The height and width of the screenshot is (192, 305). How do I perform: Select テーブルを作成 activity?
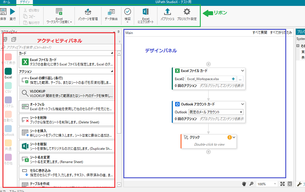[x=67, y=183]
